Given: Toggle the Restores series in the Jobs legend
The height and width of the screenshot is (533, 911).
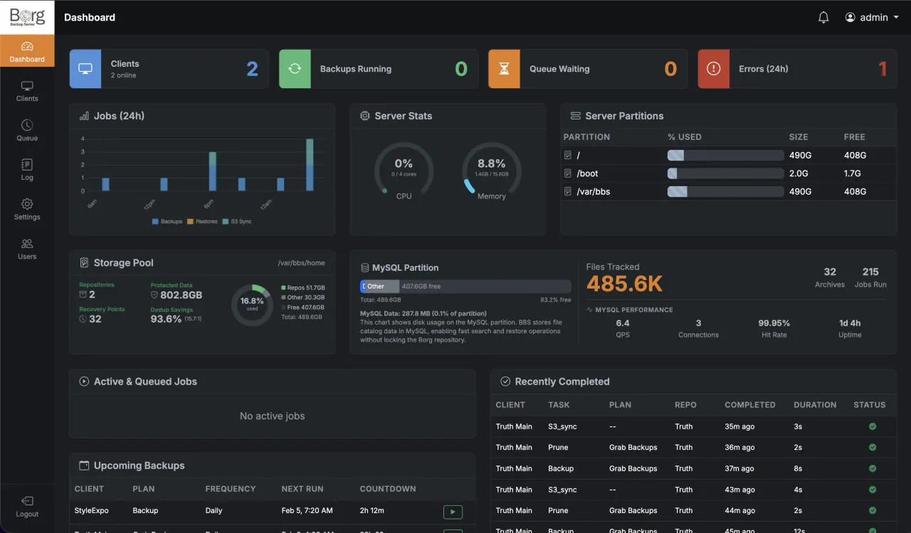Looking at the screenshot, I should click(x=201, y=221).
